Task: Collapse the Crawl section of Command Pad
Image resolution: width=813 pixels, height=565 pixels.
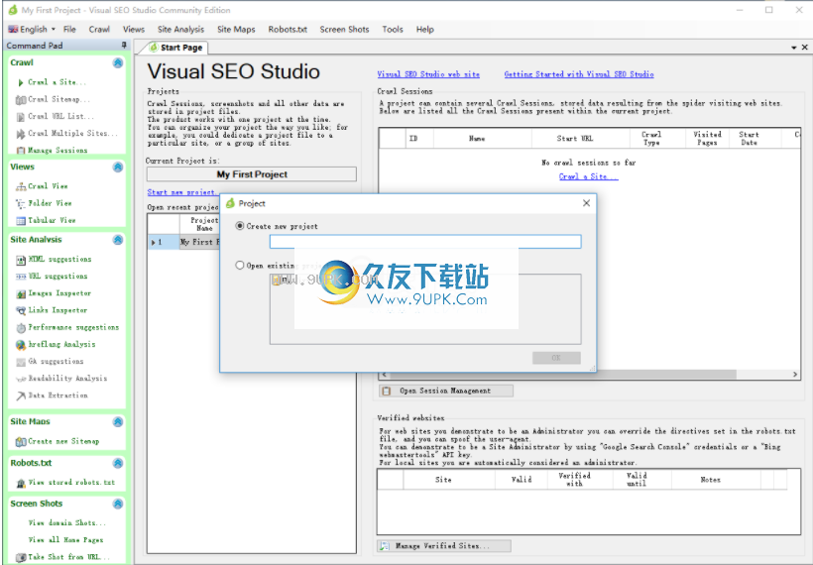Action: pyautogui.click(x=118, y=62)
